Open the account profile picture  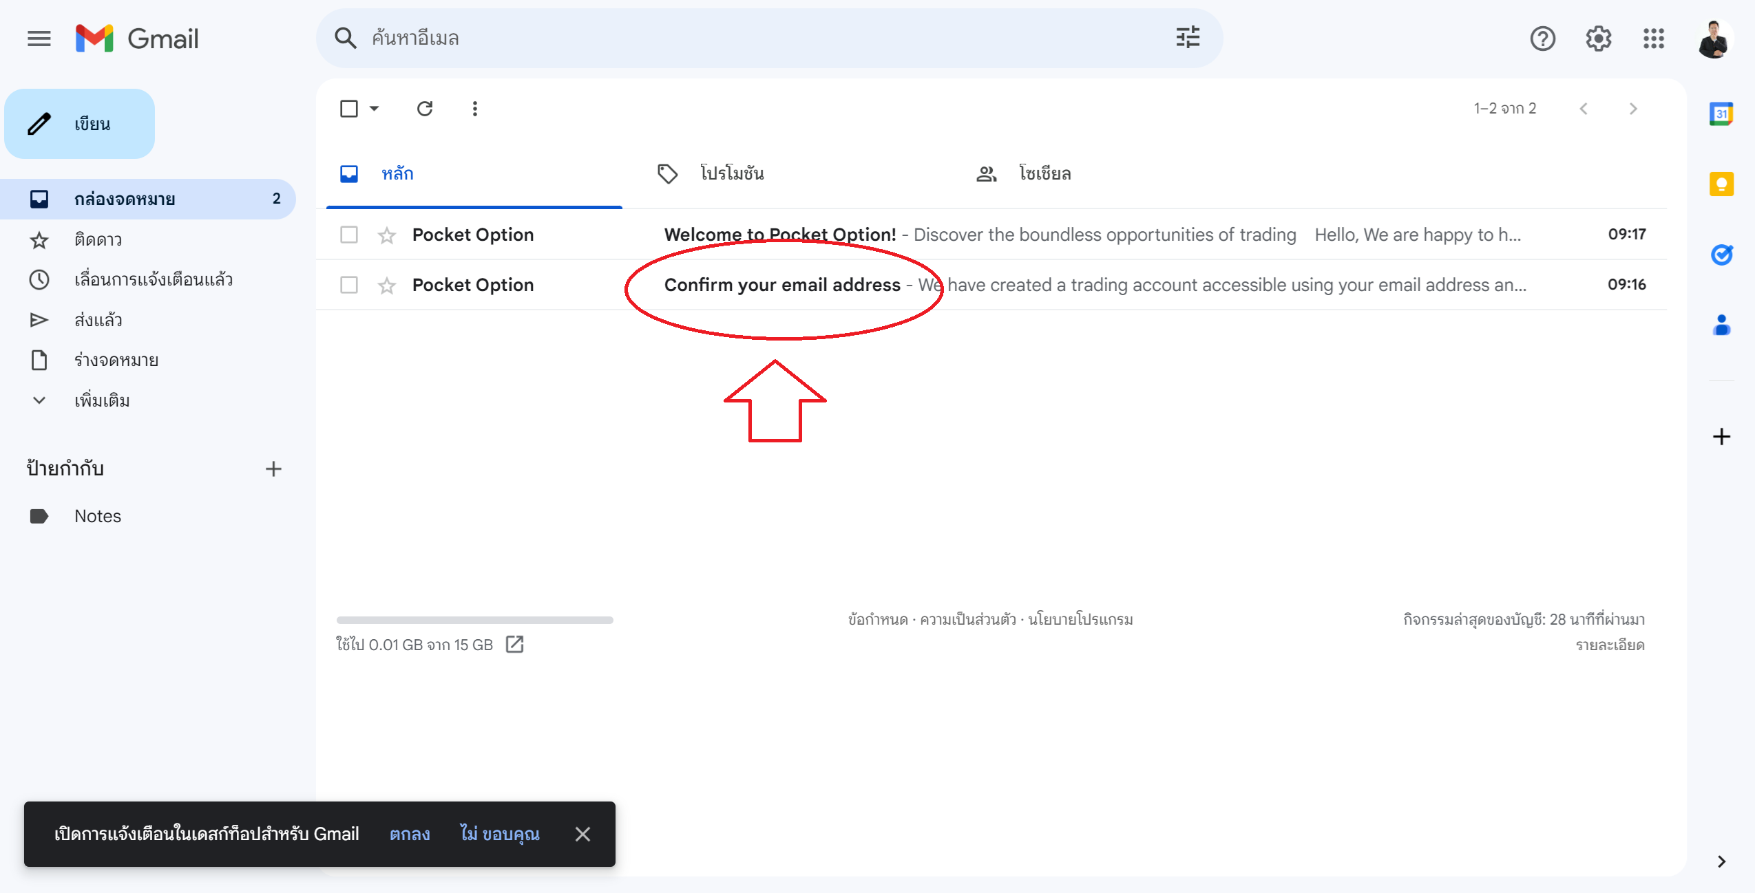click(1714, 39)
